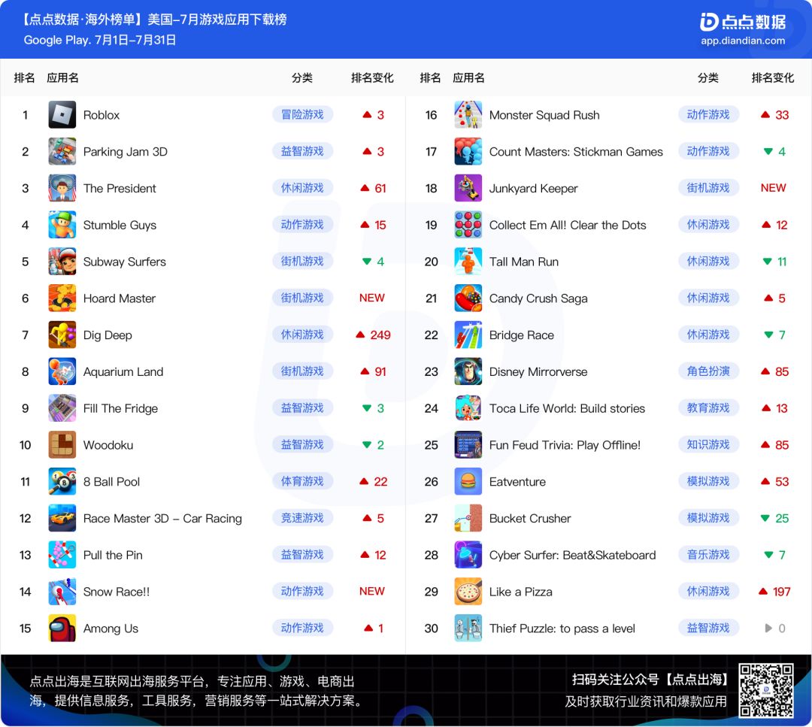Click the Fun Feud Trivia icon
The height and width of the screenshot is (727, 812).
click(468, 445)
